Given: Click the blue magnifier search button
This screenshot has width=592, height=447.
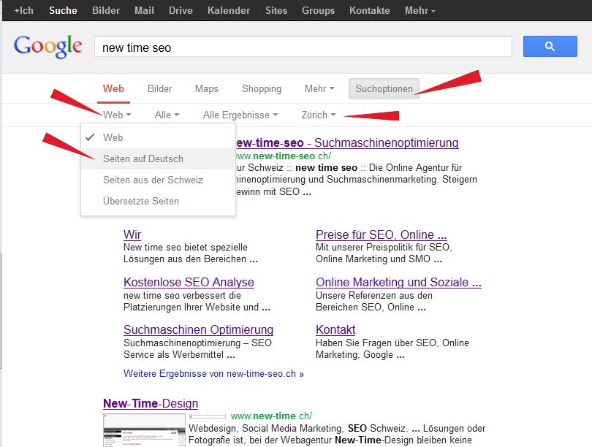Looking at the screenshot, I should pyautogui.click(x=550, y=47).
